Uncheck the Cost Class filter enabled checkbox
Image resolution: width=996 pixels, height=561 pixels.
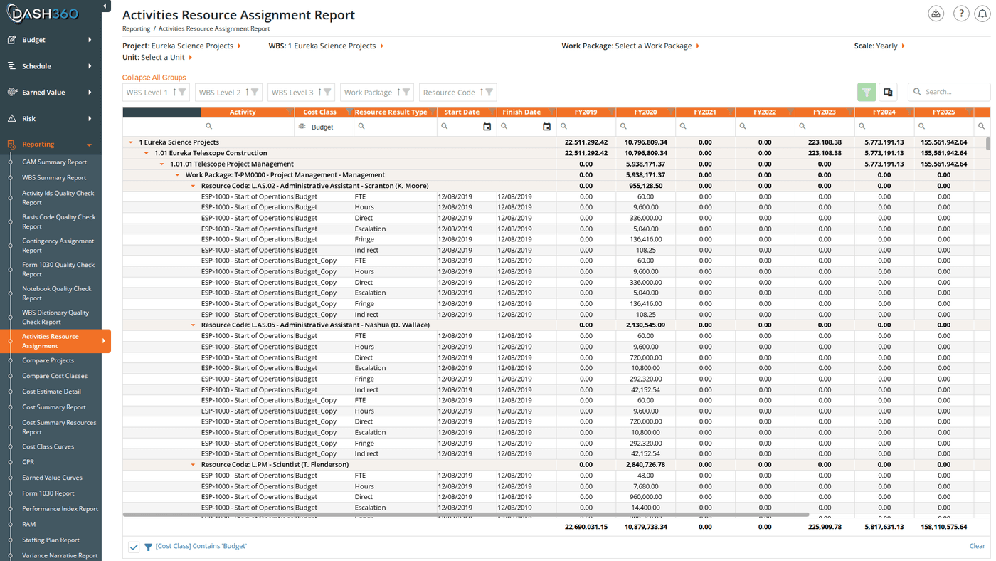point(134,547)
